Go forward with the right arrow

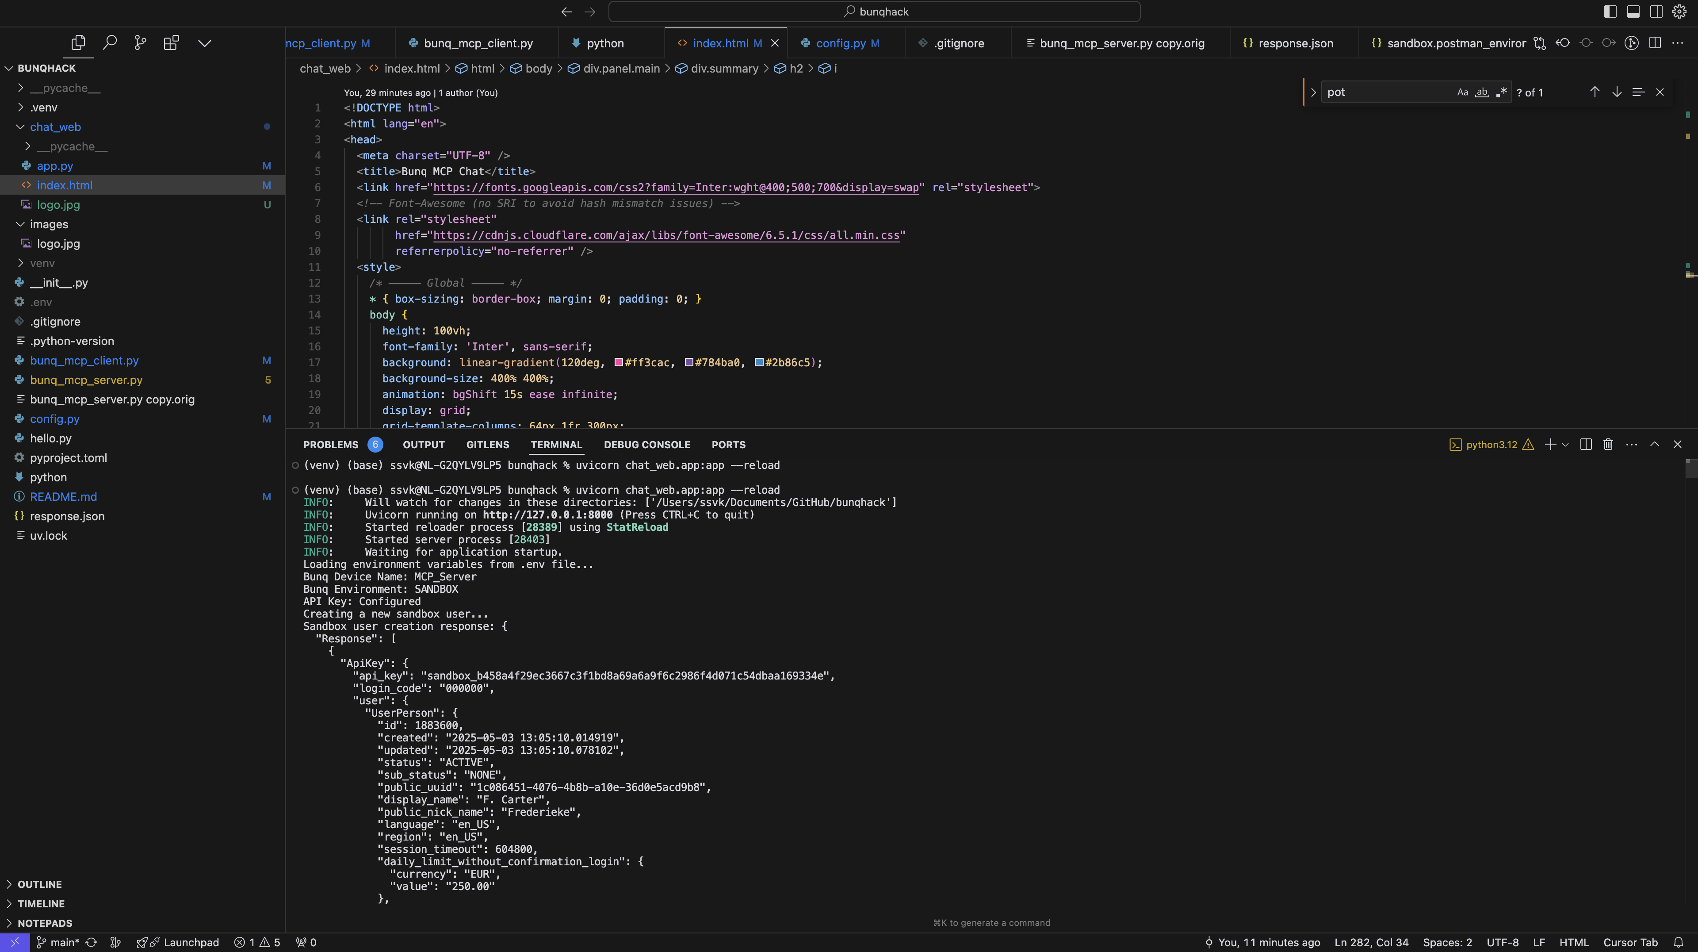pos(589,12)
